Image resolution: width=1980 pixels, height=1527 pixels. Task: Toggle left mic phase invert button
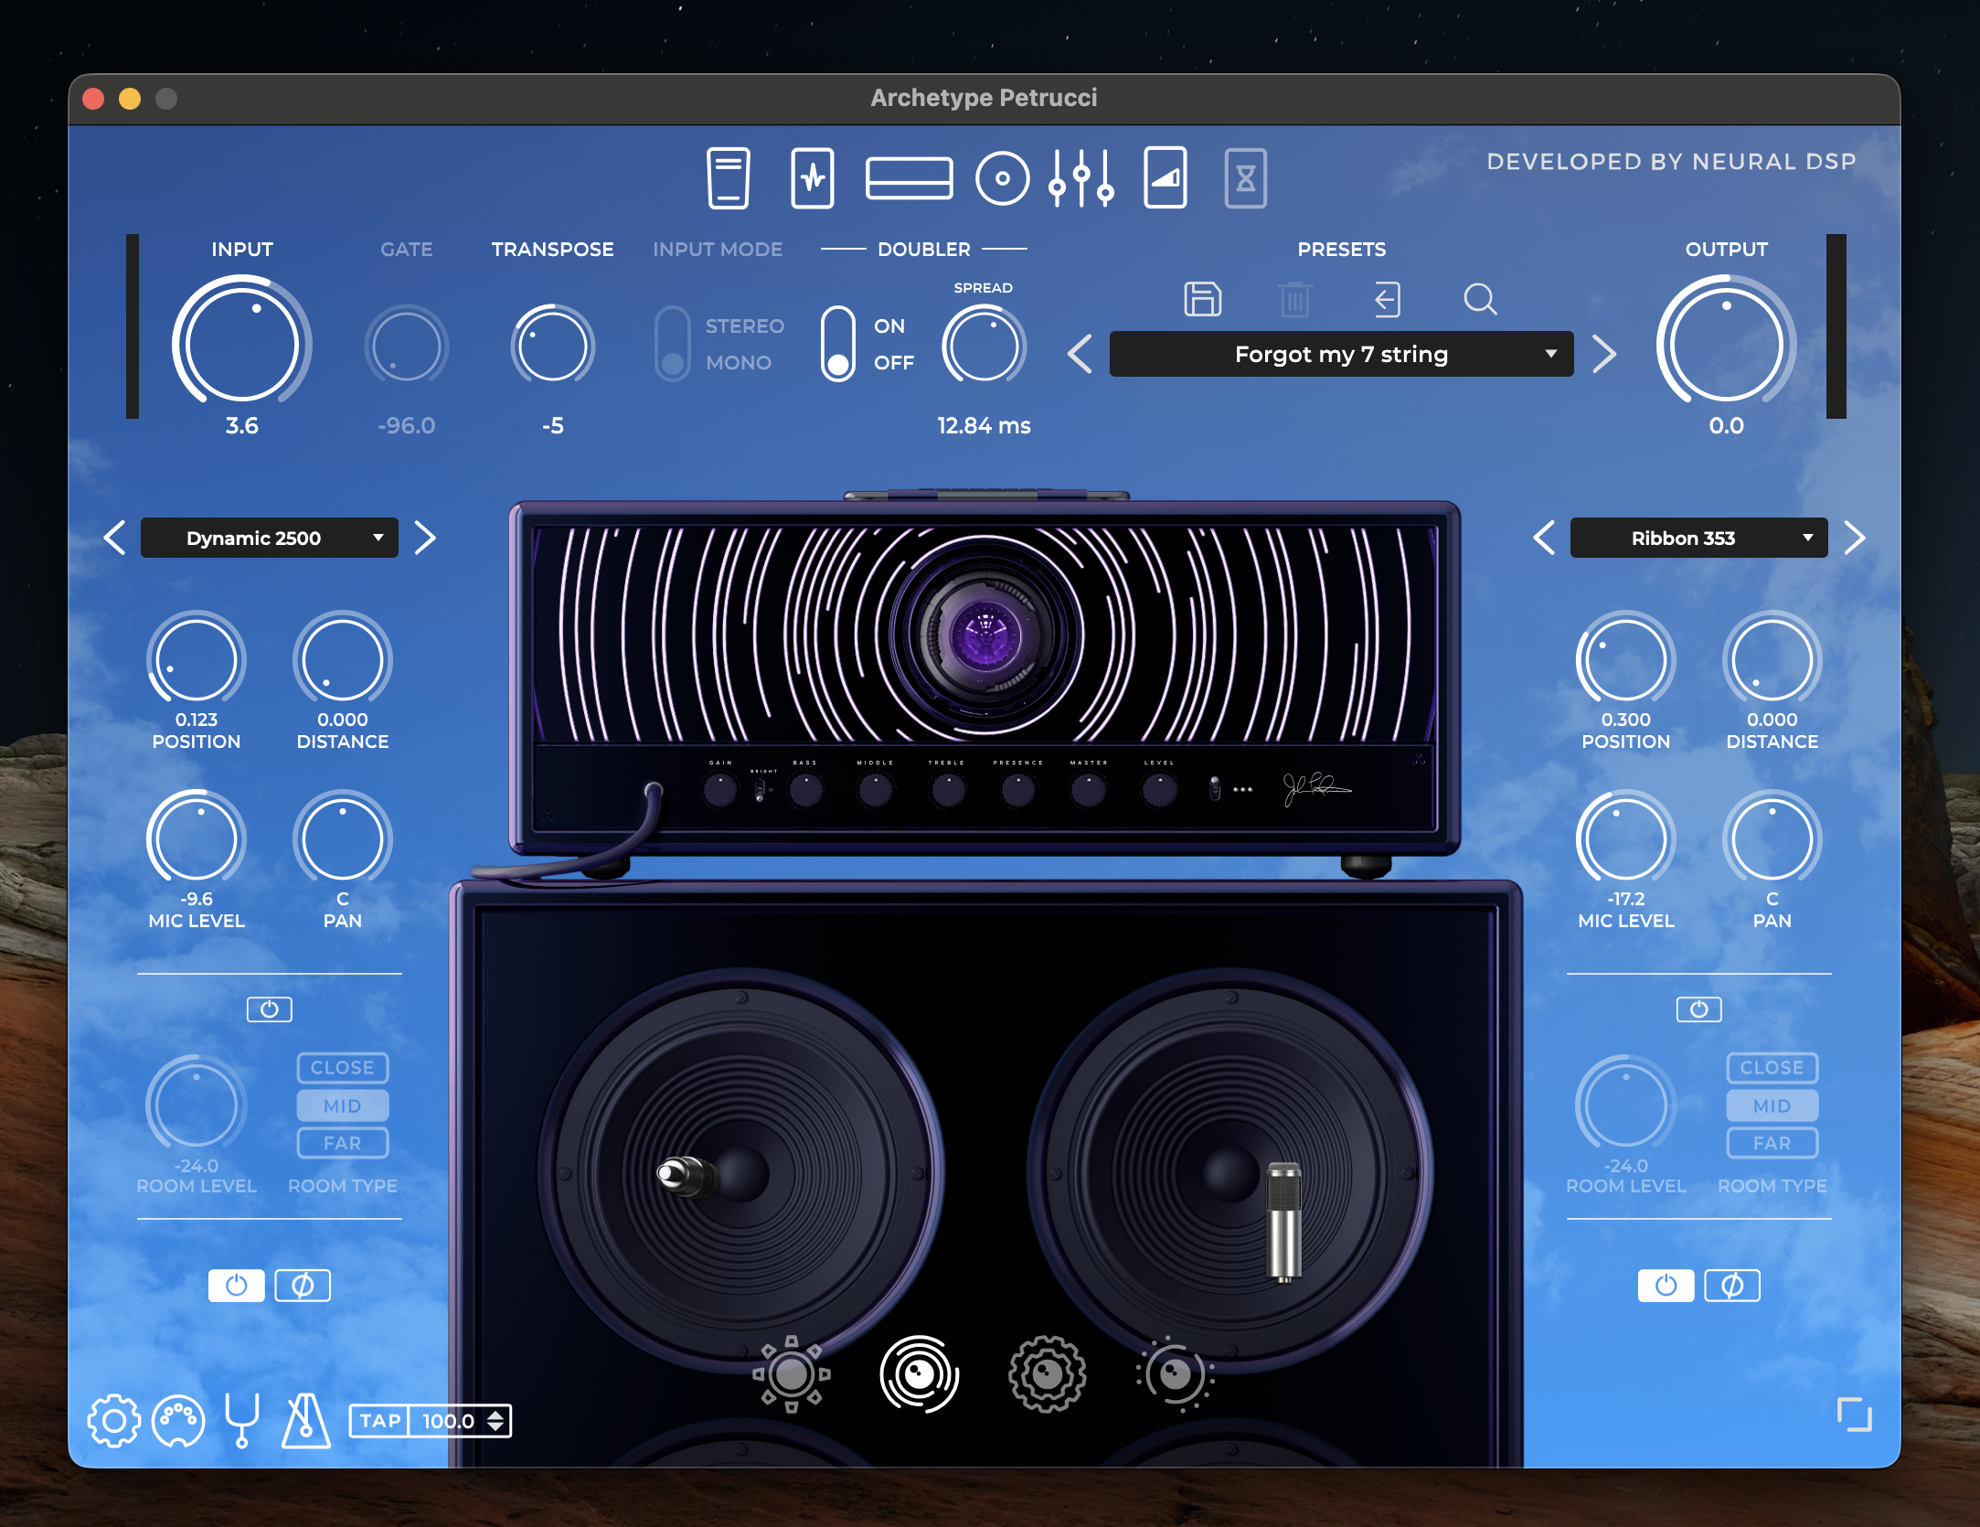pos(303,1286)
